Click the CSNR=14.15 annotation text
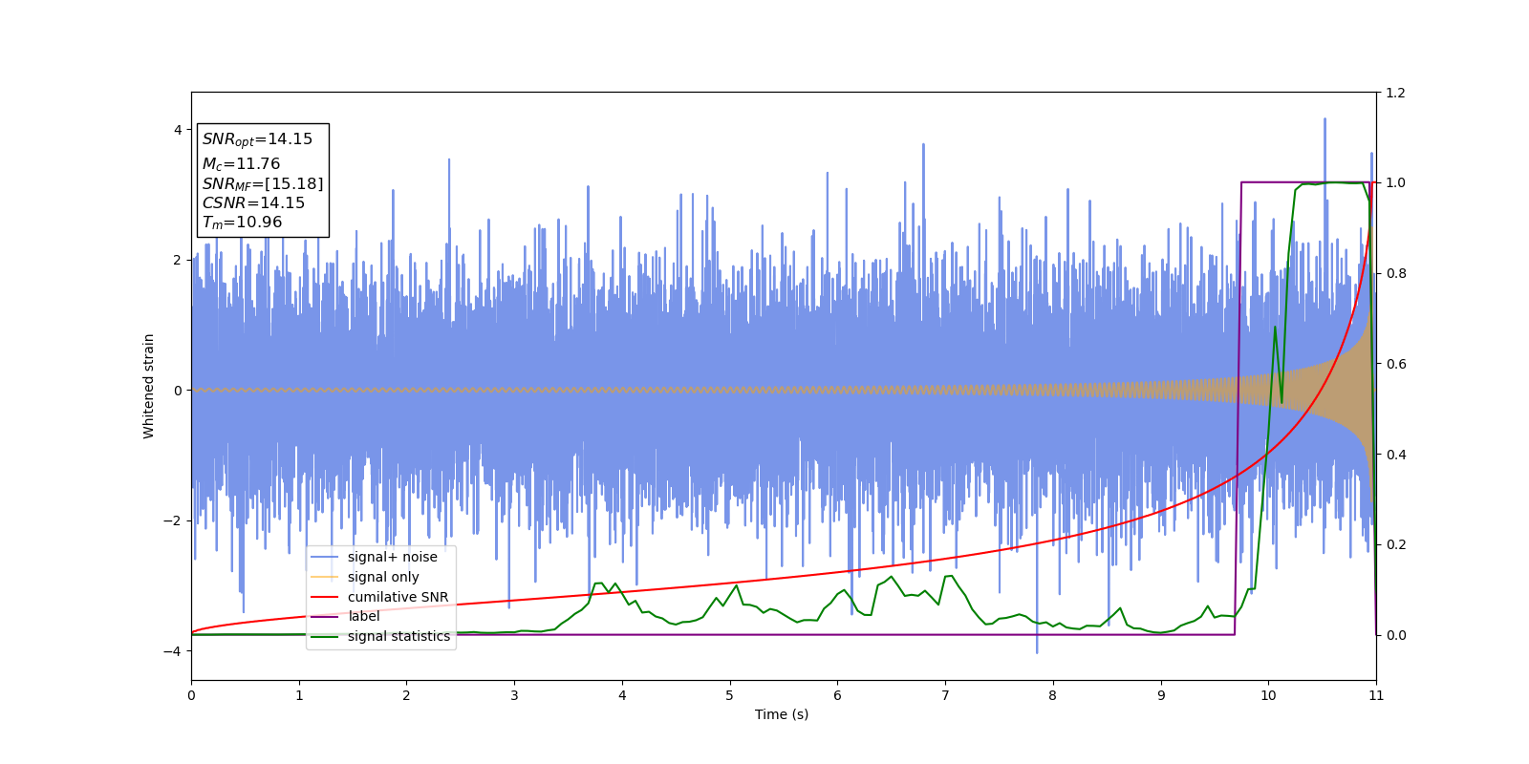This screenshot has width=1529, height=764. click(253, 202)
